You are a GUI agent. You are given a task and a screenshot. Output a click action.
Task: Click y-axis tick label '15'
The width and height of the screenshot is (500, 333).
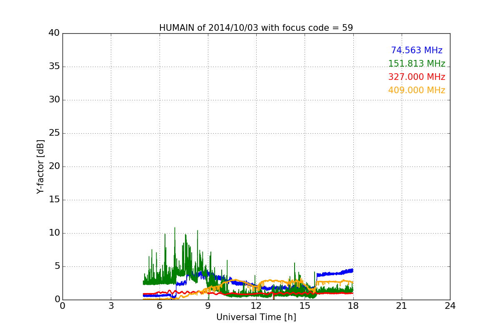pyautogui.click(x=54, y=200)
